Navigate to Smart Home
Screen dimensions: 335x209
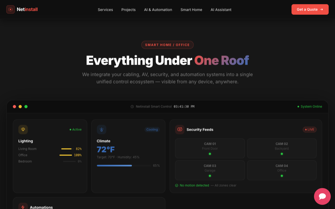click(x=191, y=10)
